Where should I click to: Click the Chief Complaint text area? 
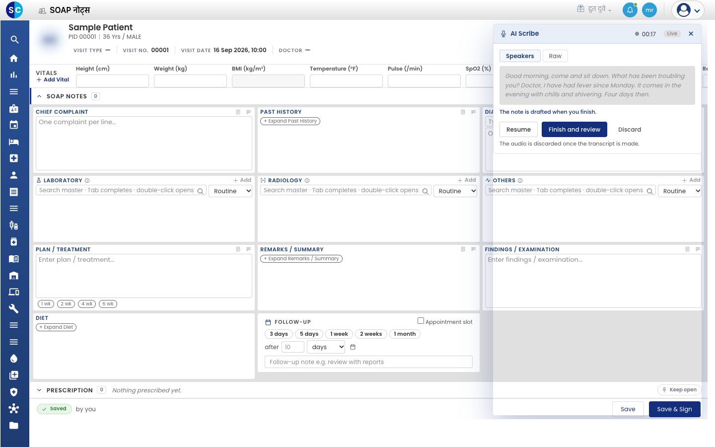[144, 144]
